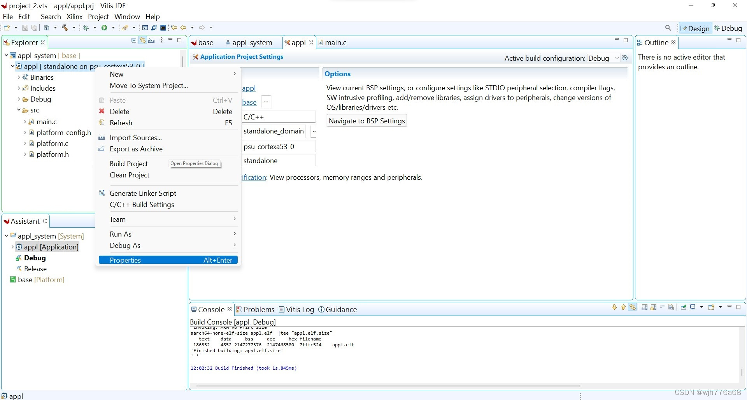
Task: Open Active build configuration Debug dropdown
Action: click(x=604, y=58)
